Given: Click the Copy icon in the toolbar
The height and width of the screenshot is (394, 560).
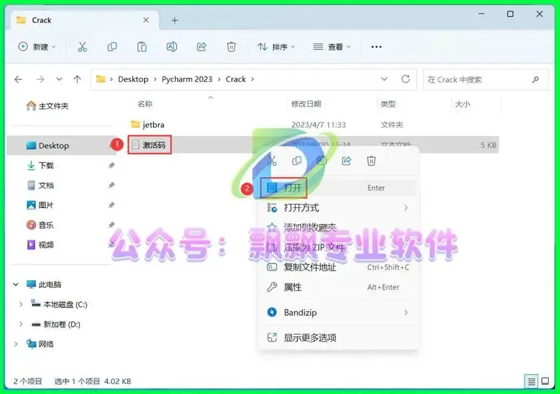Looking at the screenshot, I should pyautogui.click(x=112, y=47).
